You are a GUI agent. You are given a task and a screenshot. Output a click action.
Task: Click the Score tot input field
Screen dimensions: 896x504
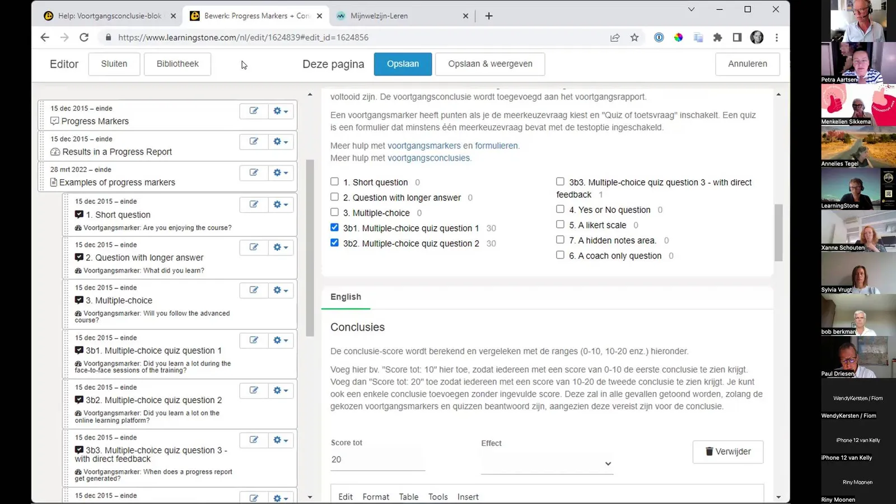pyautogui.click(x=377, y=459)
